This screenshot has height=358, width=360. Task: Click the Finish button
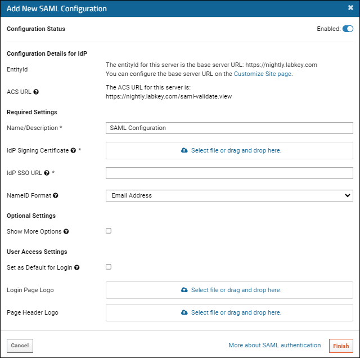(x=341, y=346)
